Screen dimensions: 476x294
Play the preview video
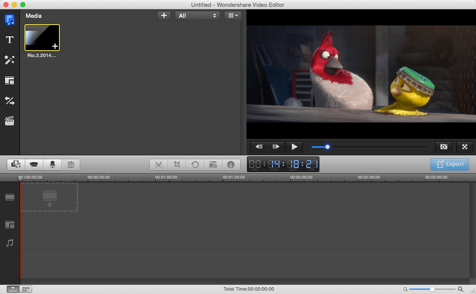point(295,147)
